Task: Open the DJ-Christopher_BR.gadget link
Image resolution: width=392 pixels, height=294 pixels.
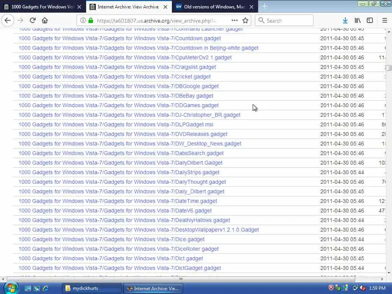Action: point(129,115)
